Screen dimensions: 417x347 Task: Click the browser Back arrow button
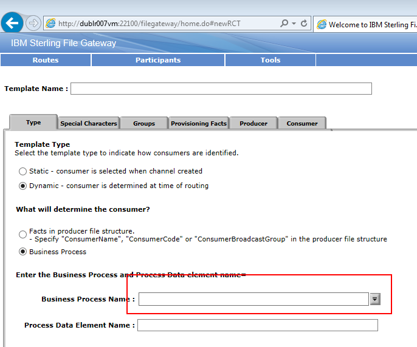[x=12, y=23]
